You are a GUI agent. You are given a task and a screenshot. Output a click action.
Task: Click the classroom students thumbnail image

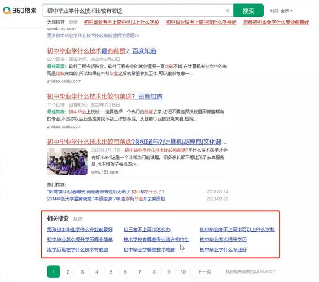[x=67, y=161]
